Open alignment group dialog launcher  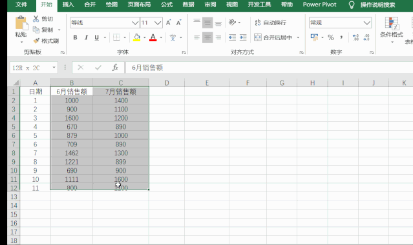click(x=301, y=53)
